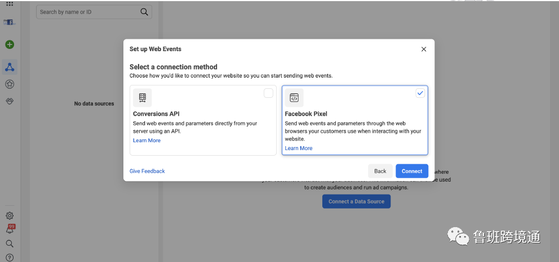
Task: Click the green plus create icon
Action: point(10,45)
